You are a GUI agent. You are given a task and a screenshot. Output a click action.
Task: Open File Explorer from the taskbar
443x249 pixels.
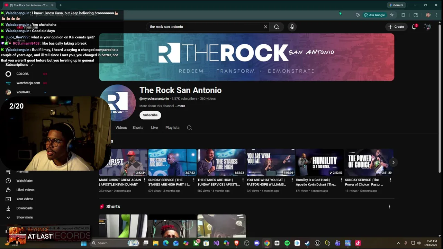tap(156, 243)
